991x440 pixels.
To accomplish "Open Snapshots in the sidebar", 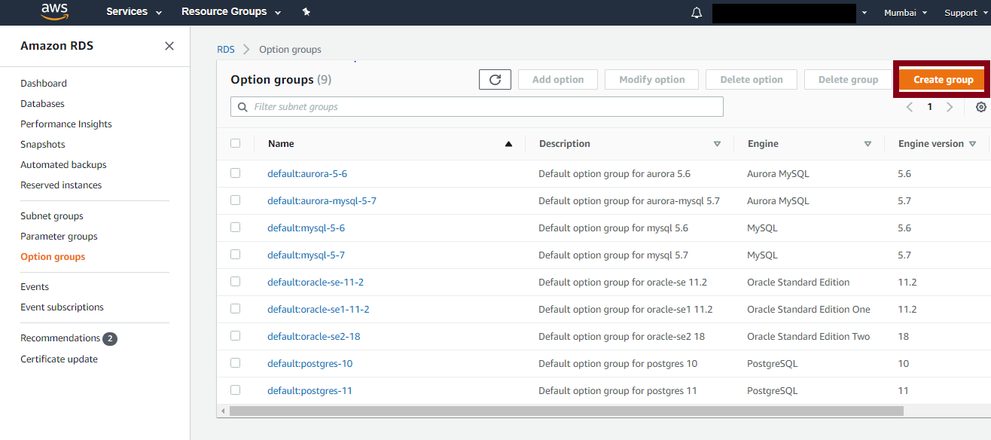I will point(43,145).
